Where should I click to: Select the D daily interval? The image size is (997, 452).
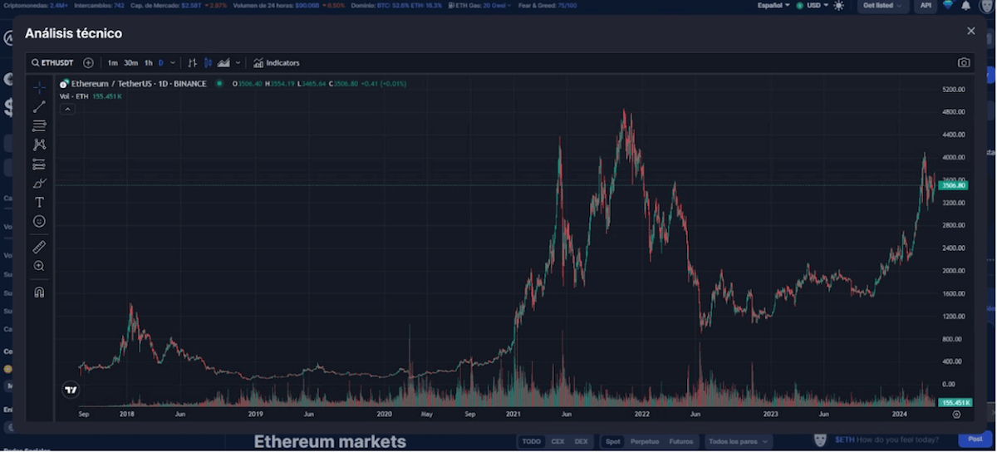click(160, 63)
